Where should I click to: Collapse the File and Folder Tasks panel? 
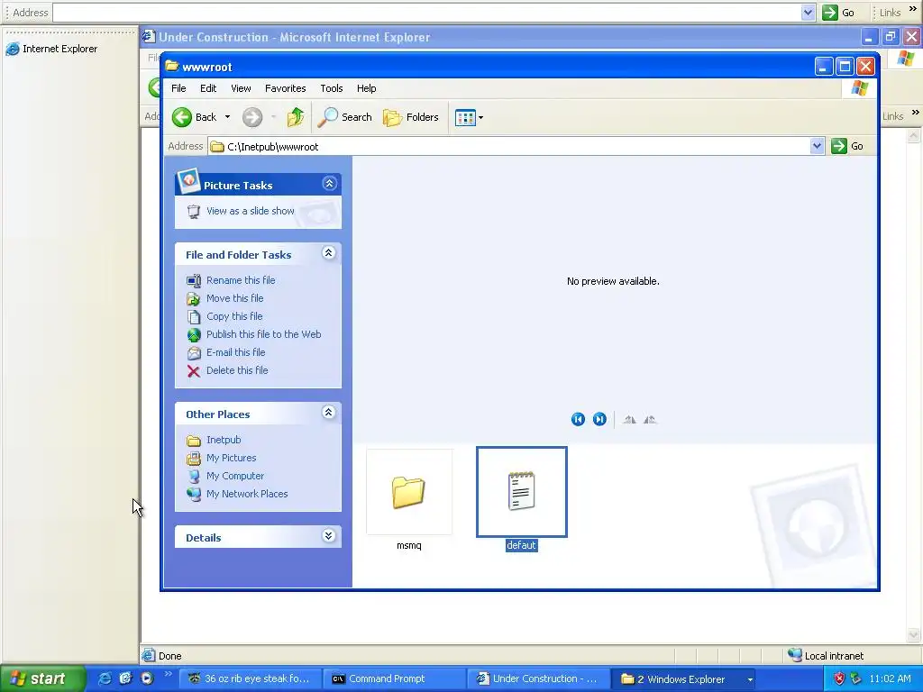[328, 253]
